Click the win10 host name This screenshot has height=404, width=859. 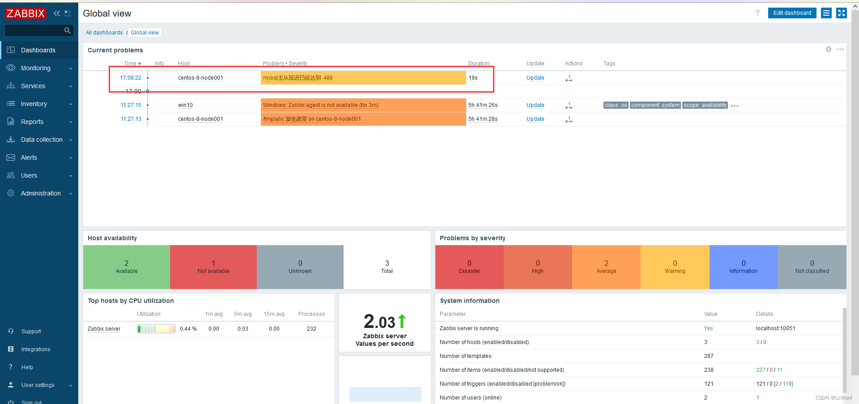[185, 105]
